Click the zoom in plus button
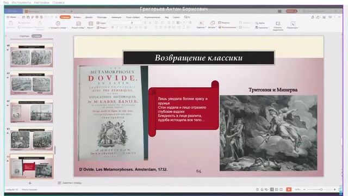 click(335, 189)
